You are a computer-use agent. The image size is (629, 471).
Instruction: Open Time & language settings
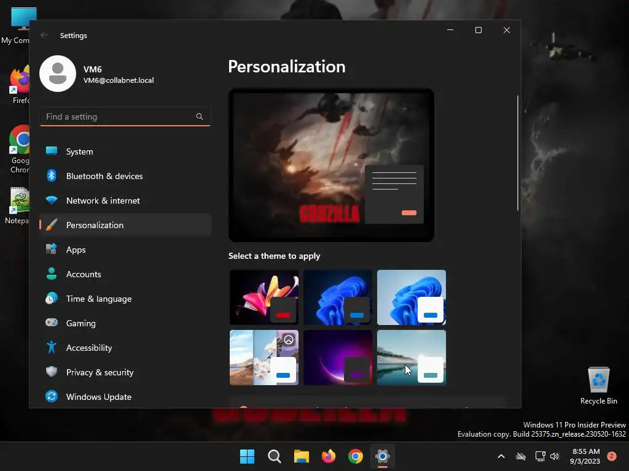point(125,299)
